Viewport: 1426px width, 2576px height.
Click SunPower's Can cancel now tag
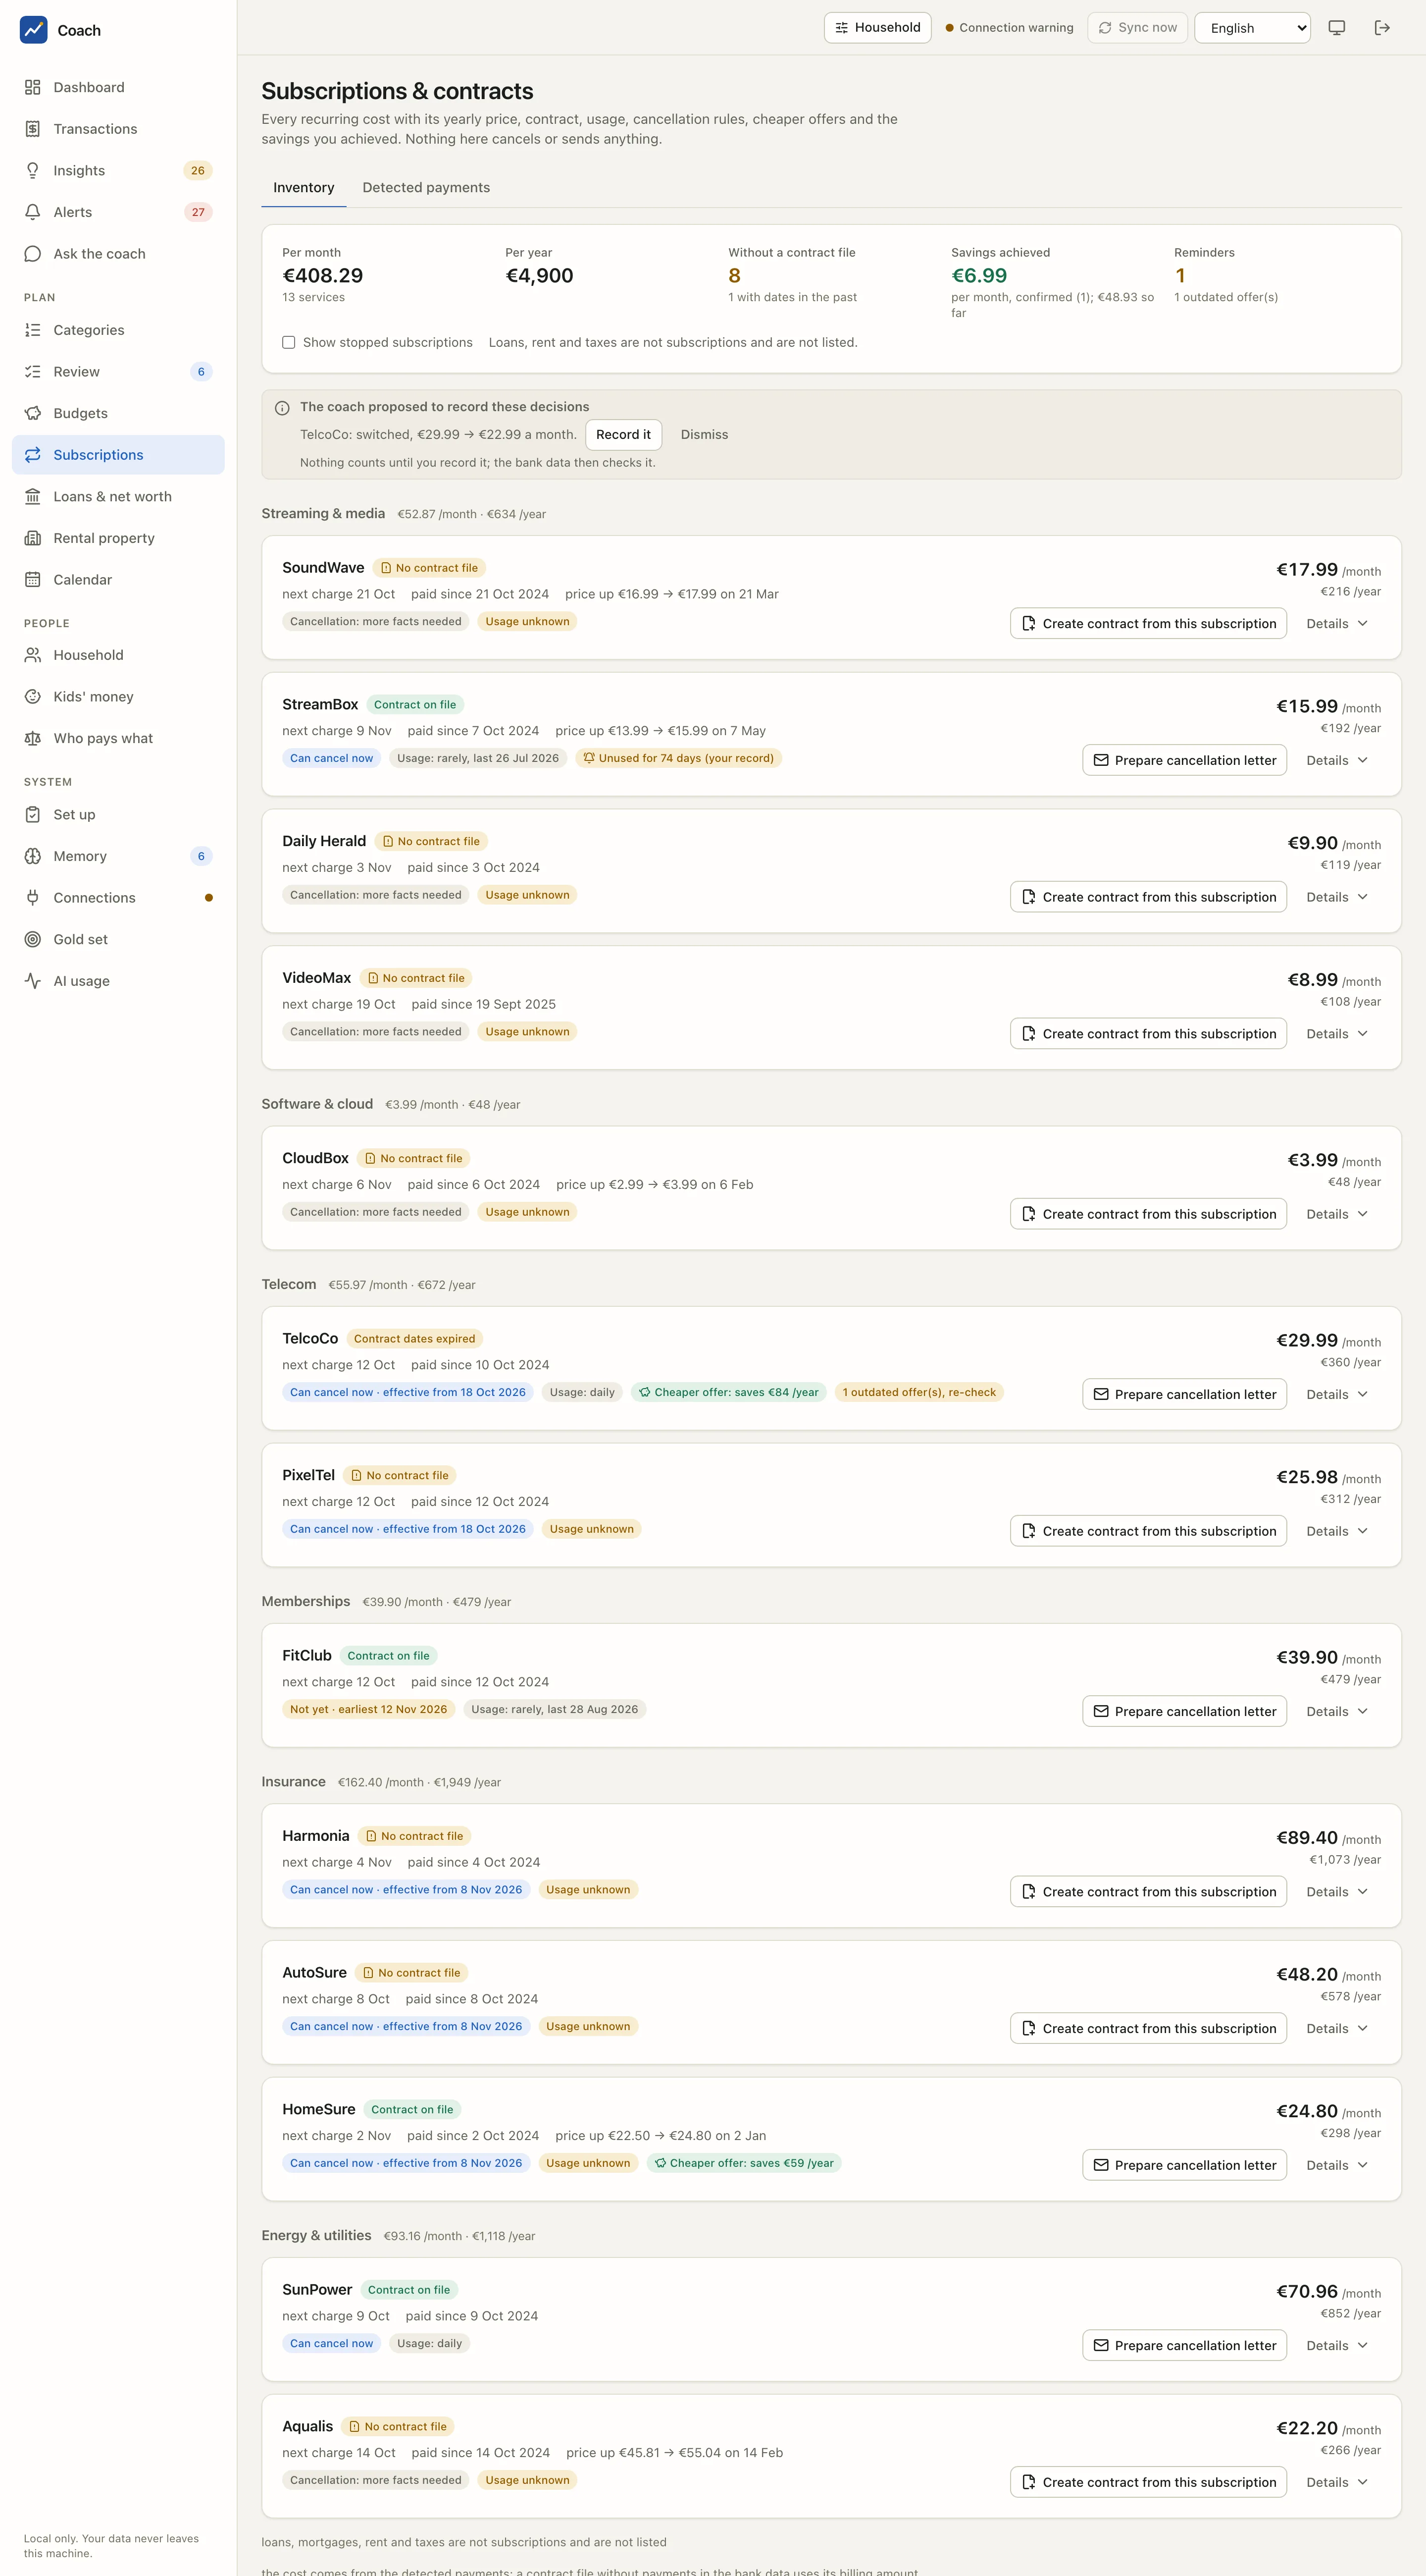tap(332, 2343)
